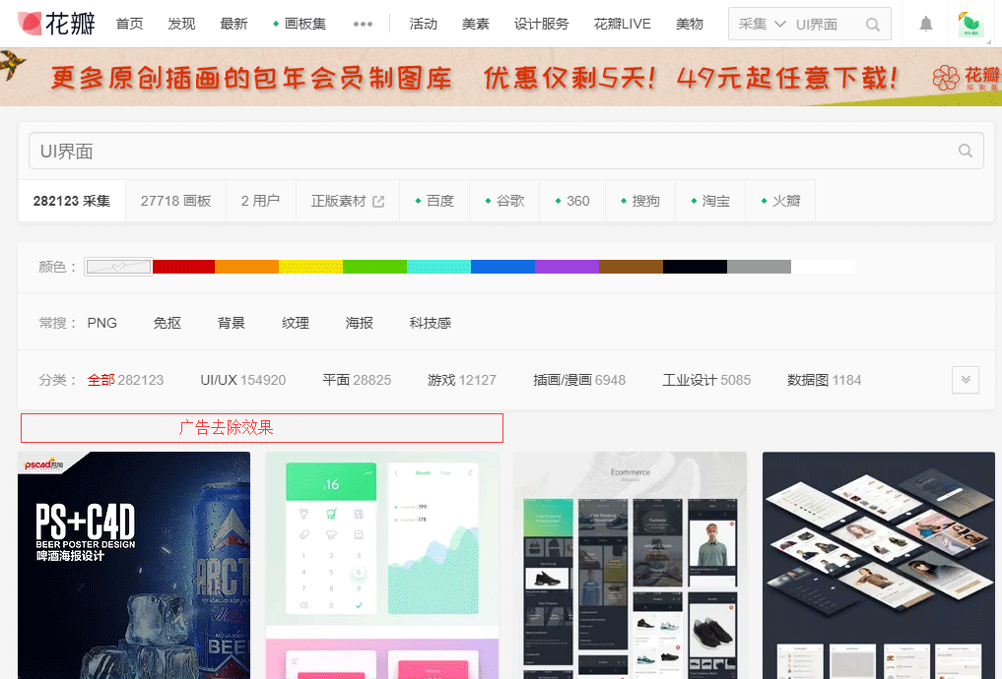Select UI/UX category filter
The image size is (1002, 679).
tap(219, 380)
